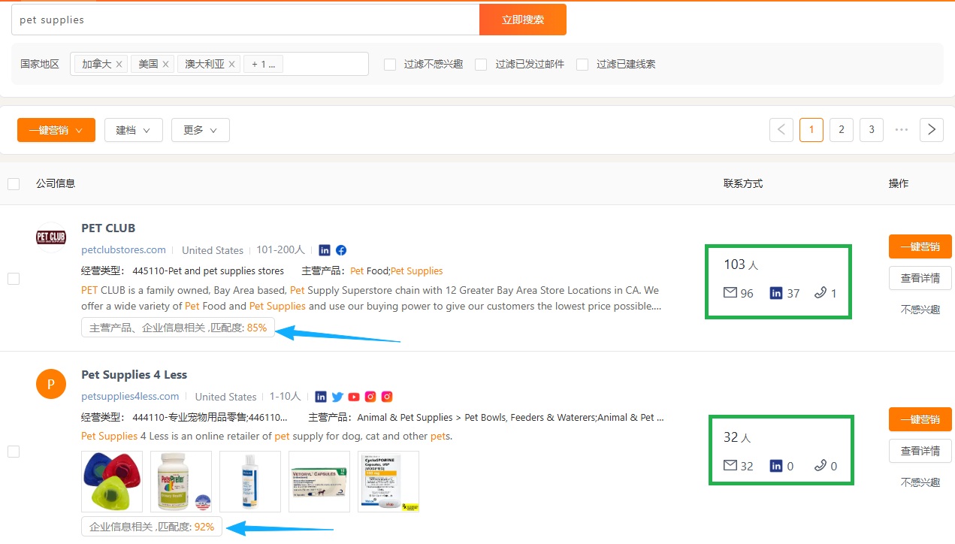Open the petclubstores.com website link
The image size is (955, 544).
pyautogui.click(x=123, y=250)
